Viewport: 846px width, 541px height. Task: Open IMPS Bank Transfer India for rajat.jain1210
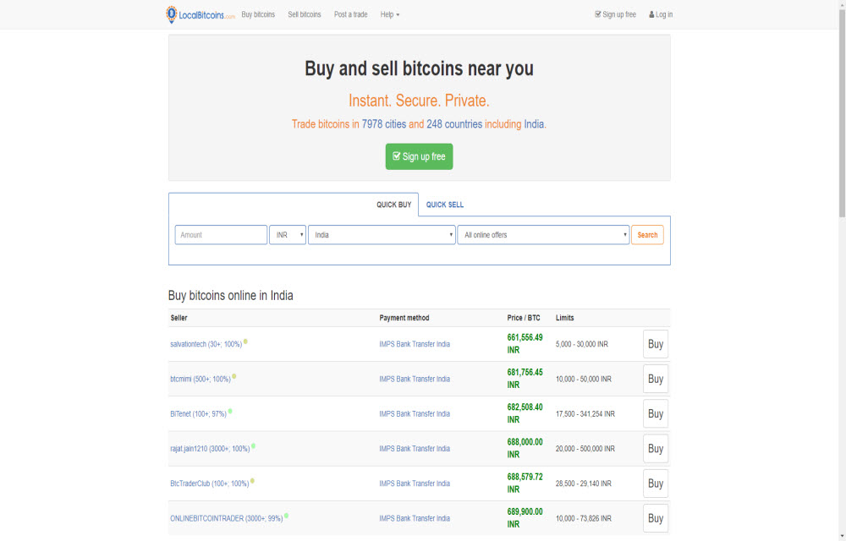pos(415,449)
